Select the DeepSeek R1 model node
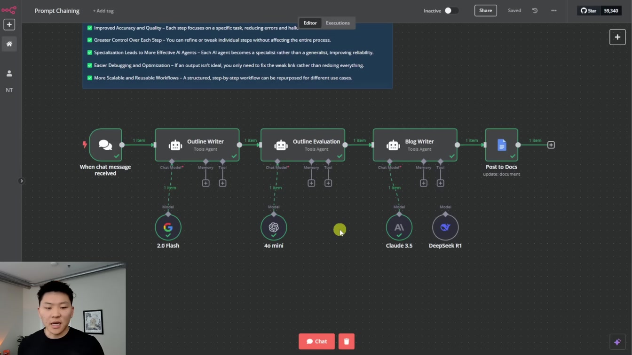This screenshot has height=355, width=632. pos(445,227)
